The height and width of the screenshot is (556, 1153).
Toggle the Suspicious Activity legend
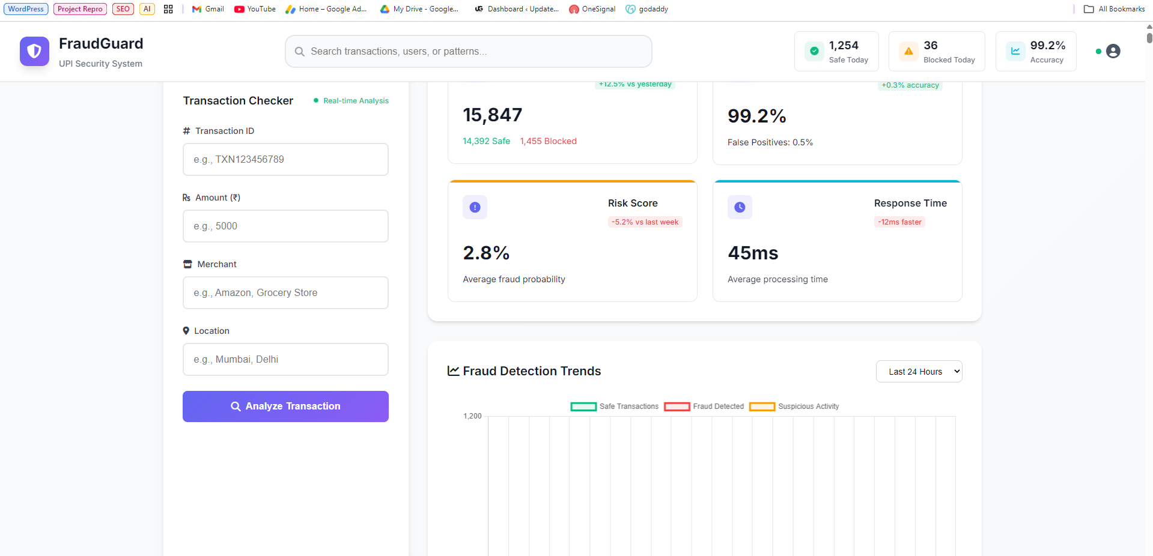(x=794, y=406)
